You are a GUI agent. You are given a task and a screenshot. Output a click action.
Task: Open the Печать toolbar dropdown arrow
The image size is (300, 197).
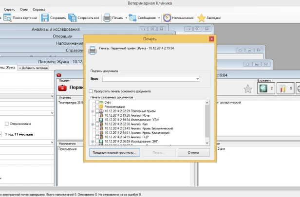(x=126, y=18)
